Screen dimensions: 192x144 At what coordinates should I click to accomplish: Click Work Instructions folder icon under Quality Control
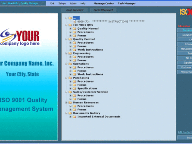pos(75,50)
